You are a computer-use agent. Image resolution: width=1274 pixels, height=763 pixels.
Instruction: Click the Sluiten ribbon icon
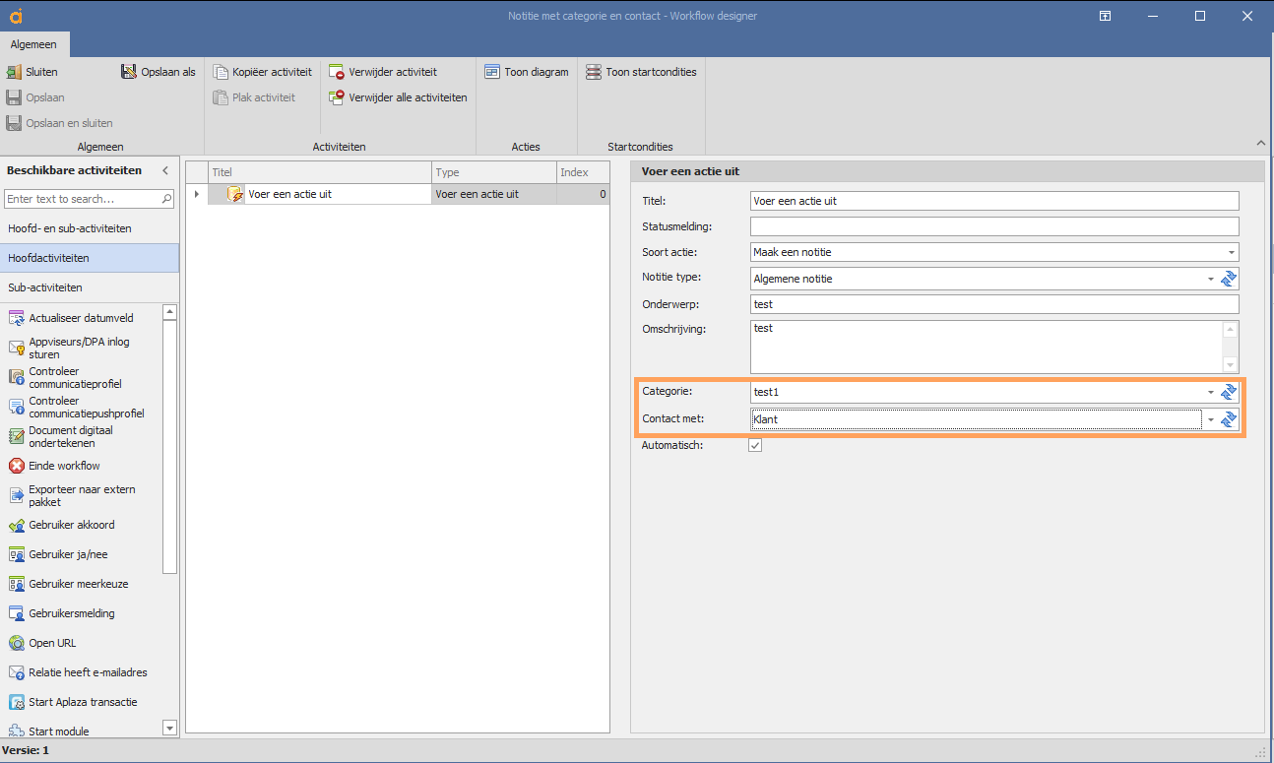[x=14, y=72]
